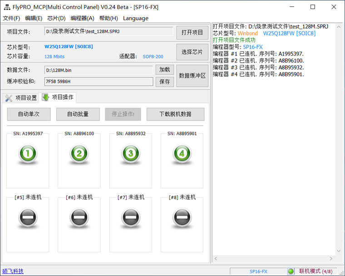The width and height of the screenshot is (345, 276).
Task: Open the 文件(F) menu
Action: coord(11,18)
